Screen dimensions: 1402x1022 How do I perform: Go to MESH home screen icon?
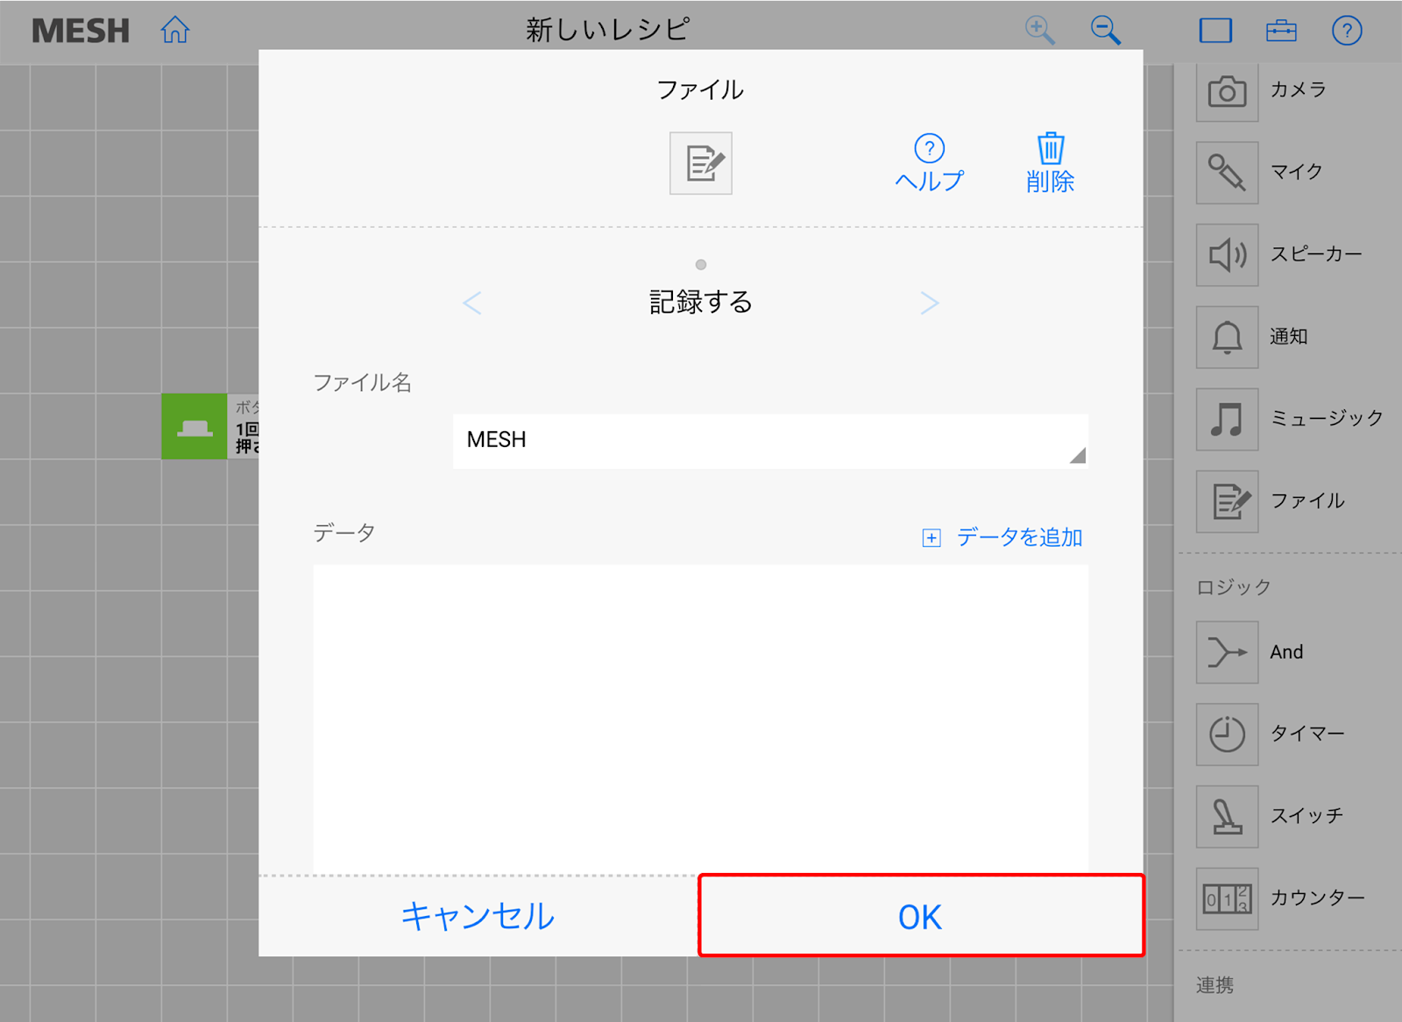click(x=175, y=31)
